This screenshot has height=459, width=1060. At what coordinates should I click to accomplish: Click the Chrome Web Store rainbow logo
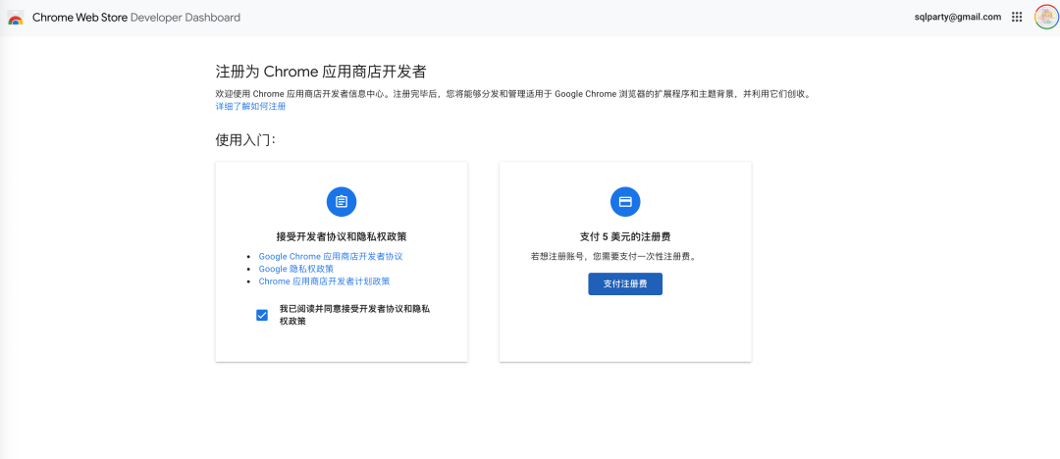click(x=16, y=18)
